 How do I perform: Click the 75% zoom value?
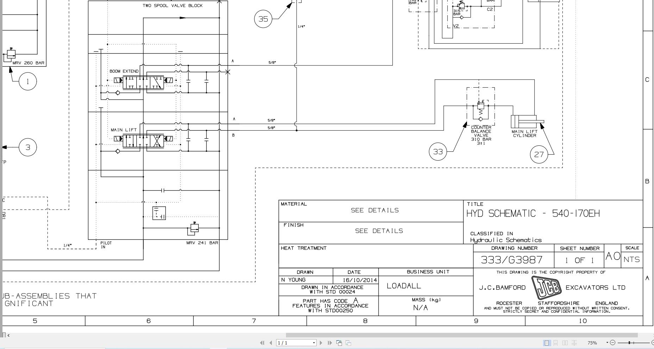(x=592, y=343)
